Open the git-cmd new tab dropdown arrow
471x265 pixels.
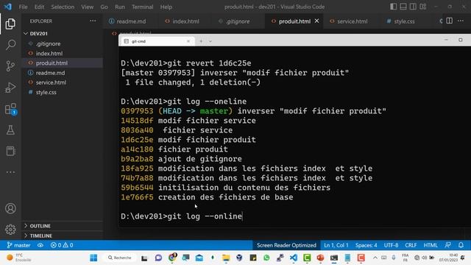210,41
